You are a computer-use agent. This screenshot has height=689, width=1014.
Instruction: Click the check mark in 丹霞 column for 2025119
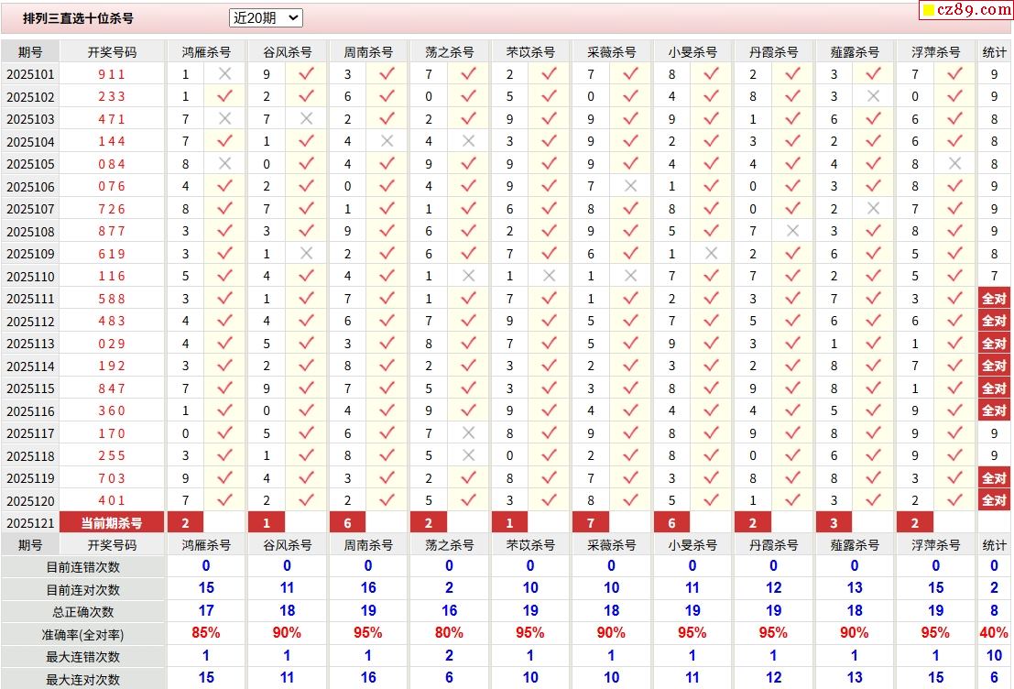[x=792, y=477]
